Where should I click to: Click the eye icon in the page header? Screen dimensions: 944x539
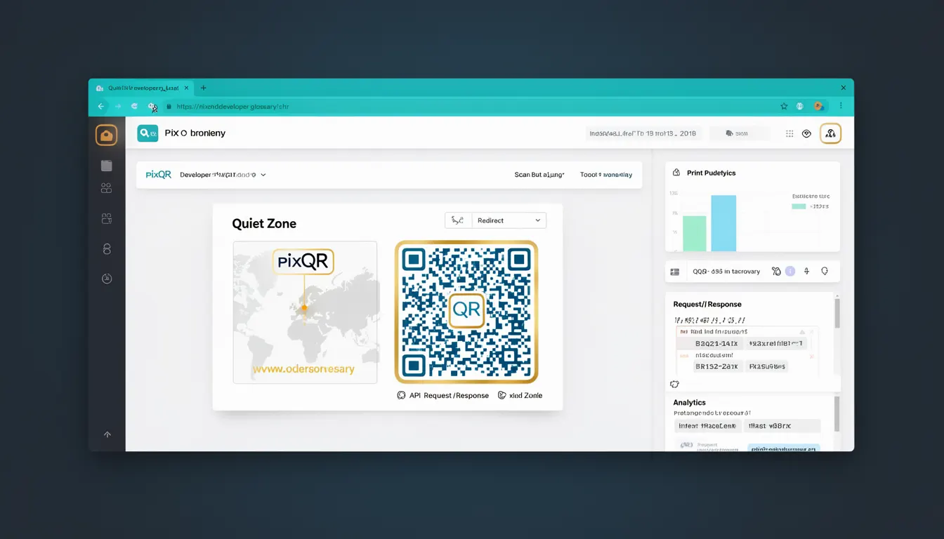click(806, 133)
